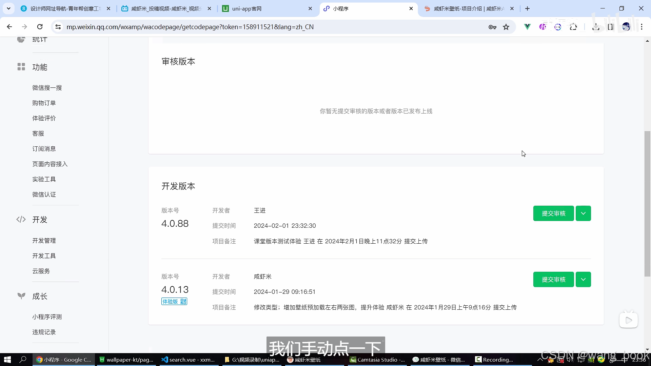The image size is (651, 366).
Task: Switch to G:\视频录制 folder taskbar item
Action: [x=252, y=360]
